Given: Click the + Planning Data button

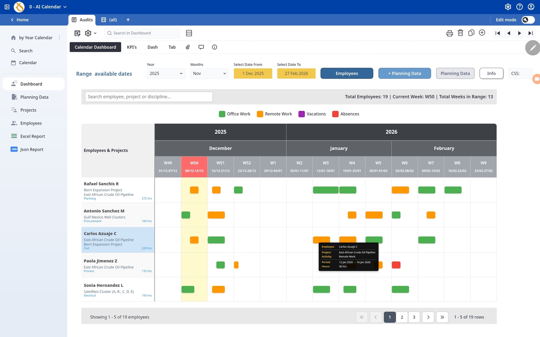Looking at the screenshot, I should (x=404, y=73).
